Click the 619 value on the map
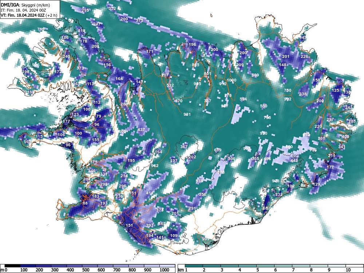Image resolution: width=364 pixels, height=273 pixels. coord(218,150)
